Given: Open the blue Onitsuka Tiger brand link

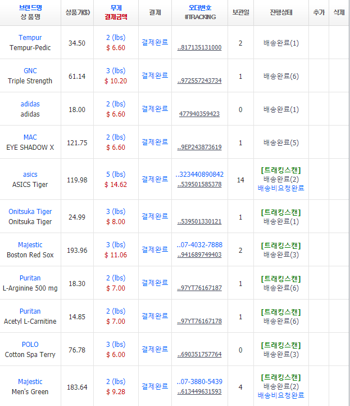Looking at the screenshot, I should (x=30, y=212).
